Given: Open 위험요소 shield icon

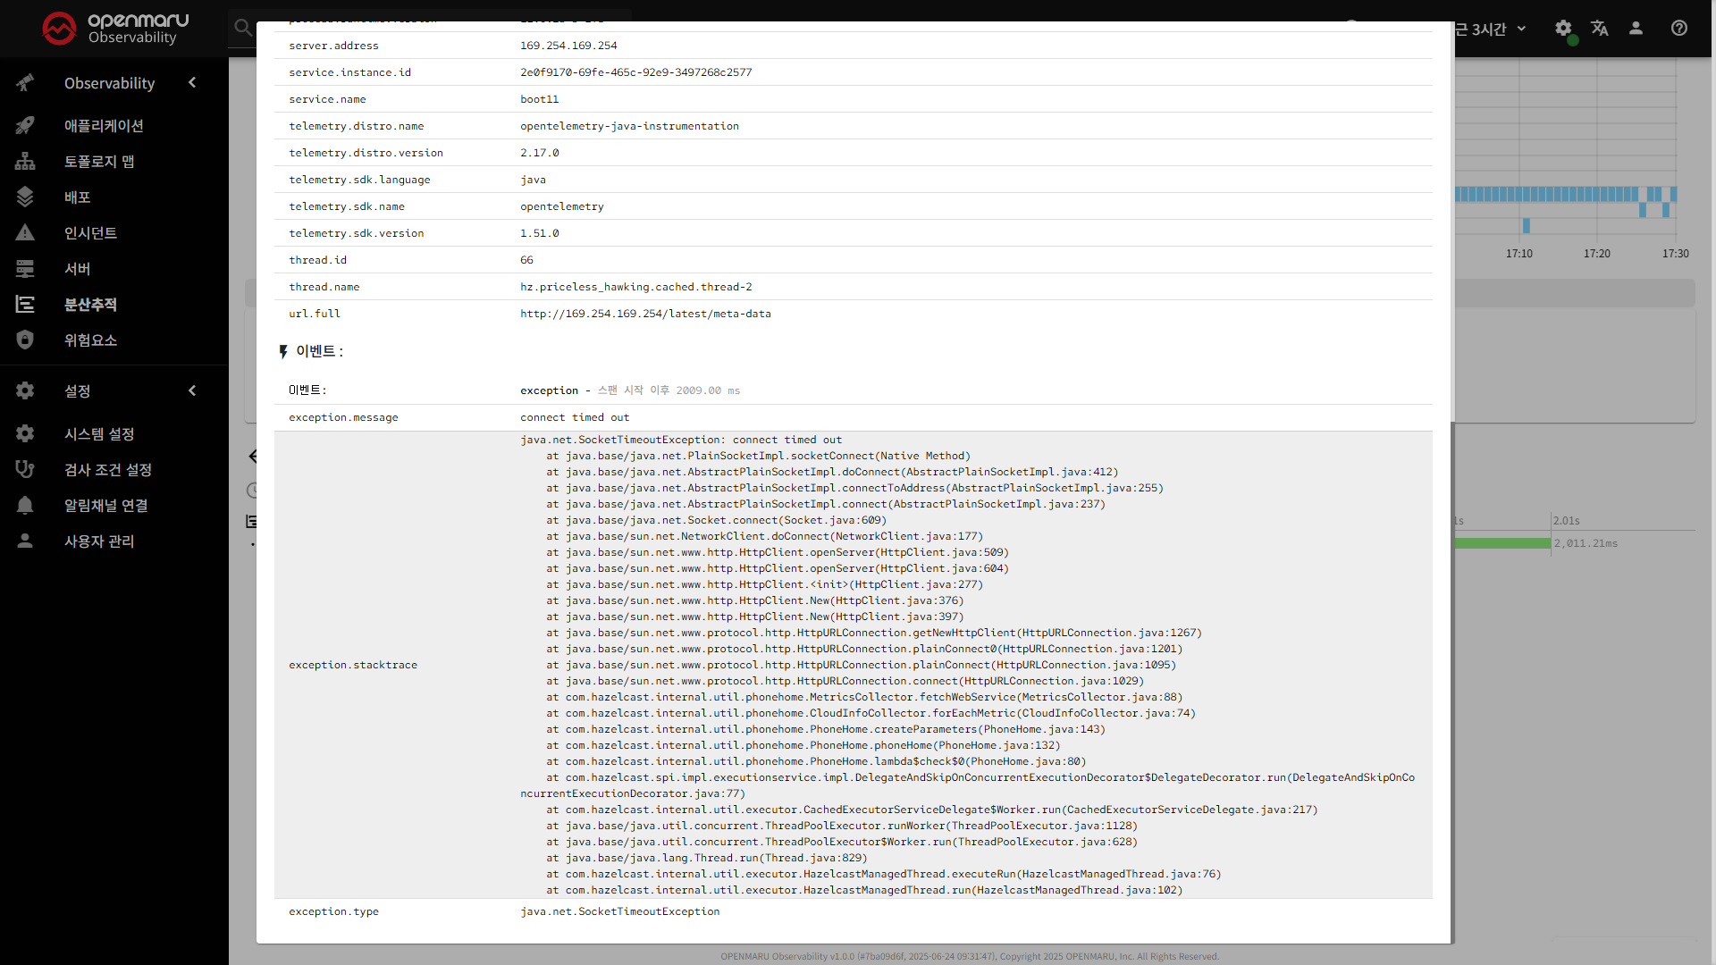Looking at the screenshot, I should (25, 340).
